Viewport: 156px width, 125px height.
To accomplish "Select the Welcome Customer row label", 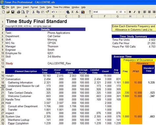I will coord(19,96).
